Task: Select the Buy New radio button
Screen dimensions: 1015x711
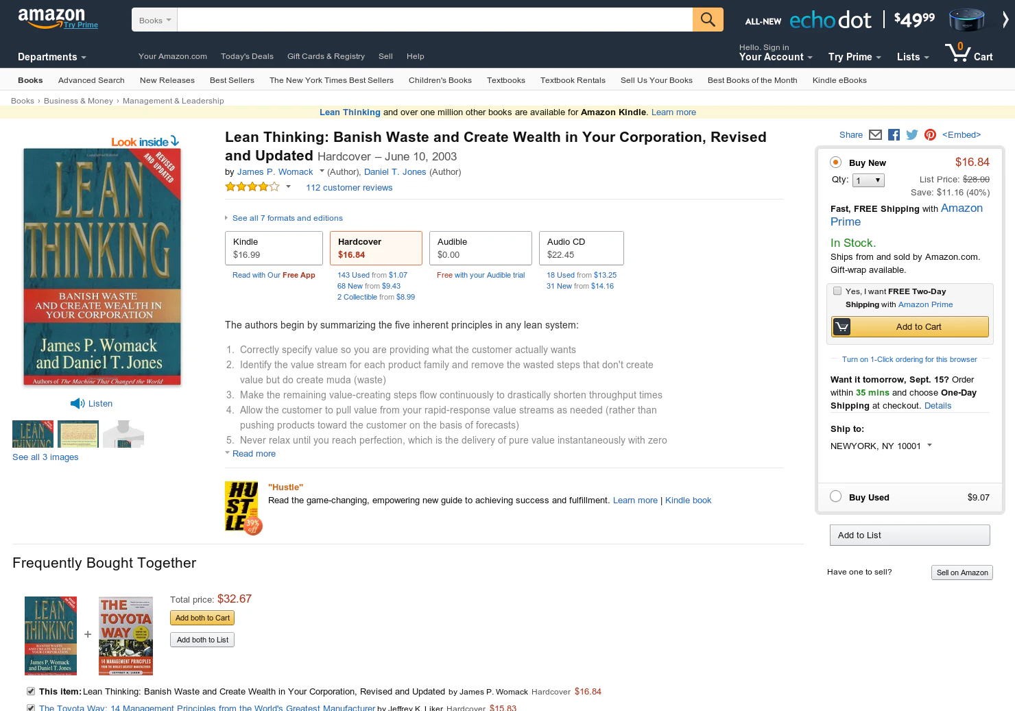Action: [835, 162]
